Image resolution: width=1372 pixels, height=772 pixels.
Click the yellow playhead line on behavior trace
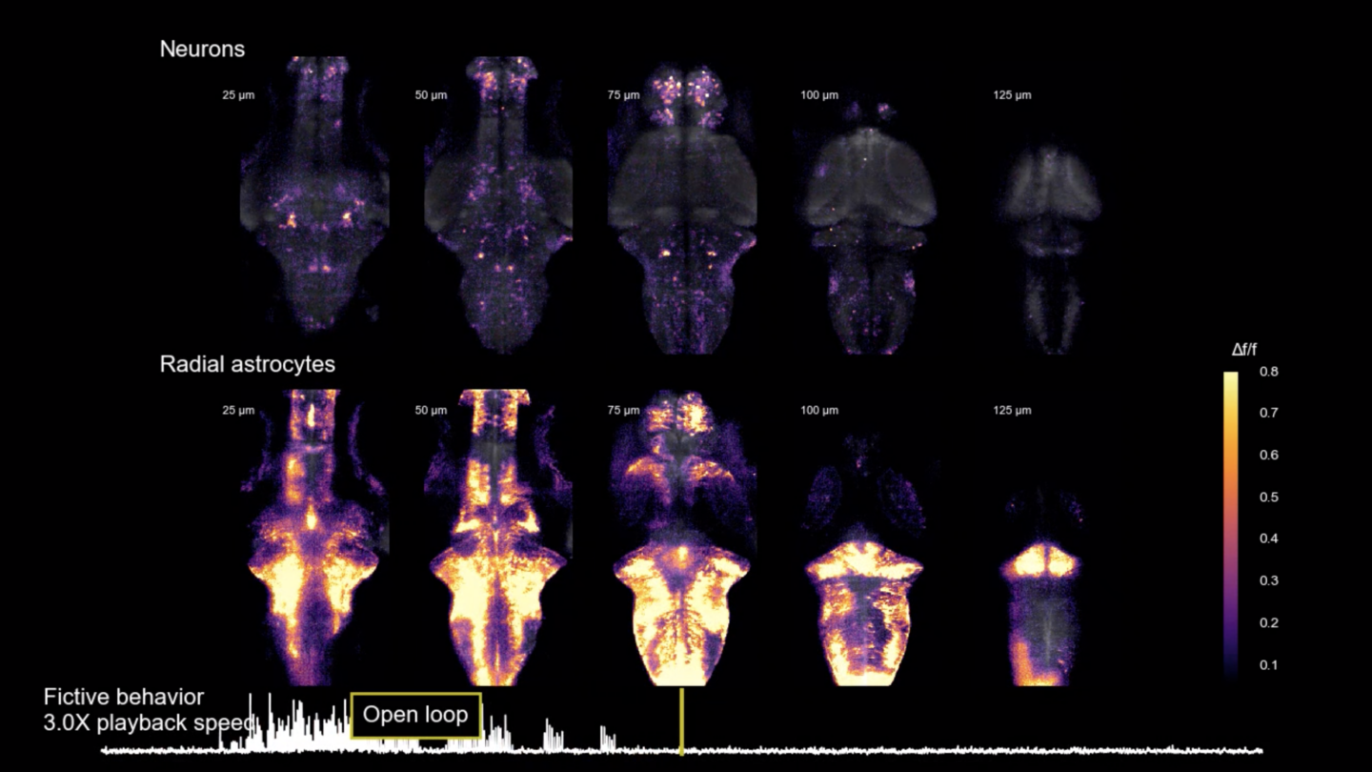[681, 721]
